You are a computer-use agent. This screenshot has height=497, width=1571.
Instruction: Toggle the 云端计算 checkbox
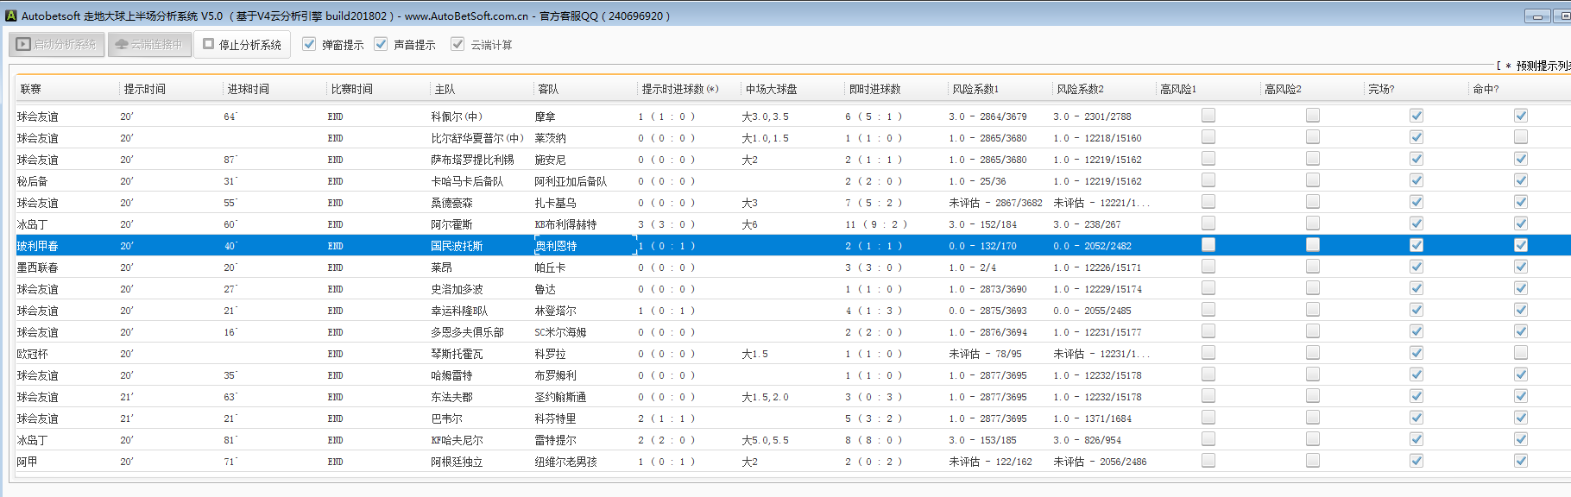click(457, 44)
